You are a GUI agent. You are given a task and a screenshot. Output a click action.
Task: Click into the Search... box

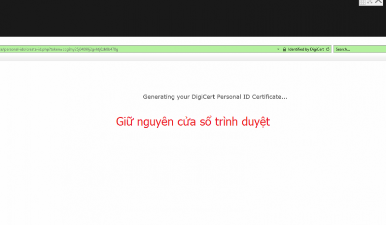pyautogui.click(x=359, y=49)
